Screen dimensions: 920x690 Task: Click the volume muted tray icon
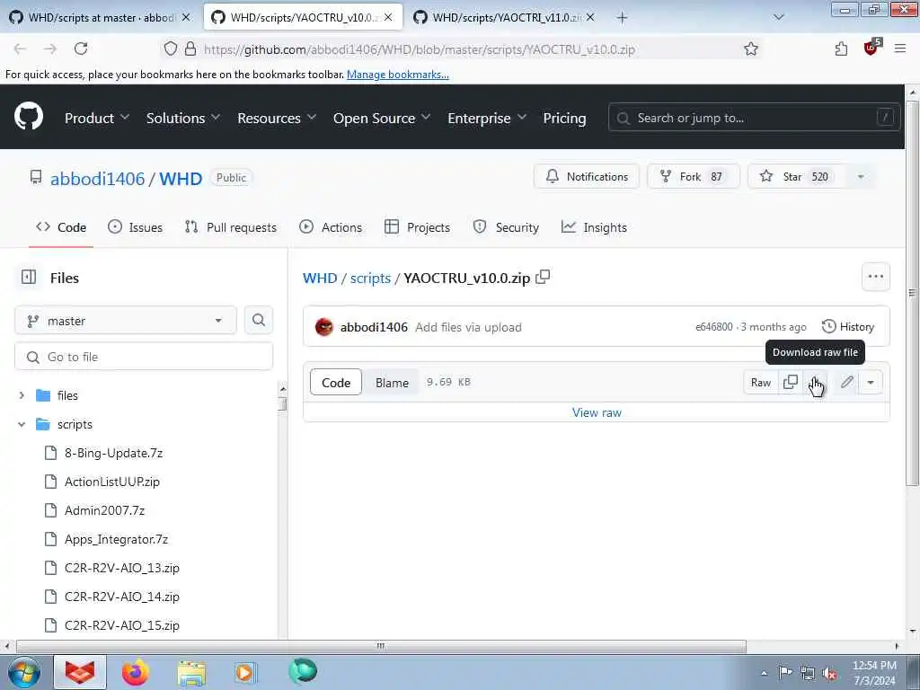tap(829, 673)
